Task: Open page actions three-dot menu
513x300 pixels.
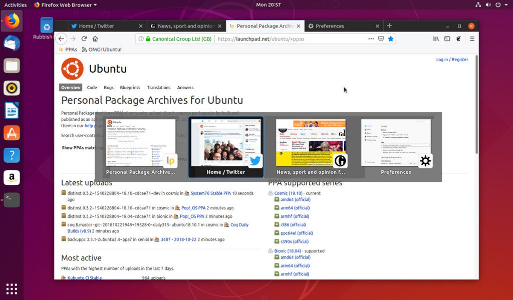Action: point(371,39)
